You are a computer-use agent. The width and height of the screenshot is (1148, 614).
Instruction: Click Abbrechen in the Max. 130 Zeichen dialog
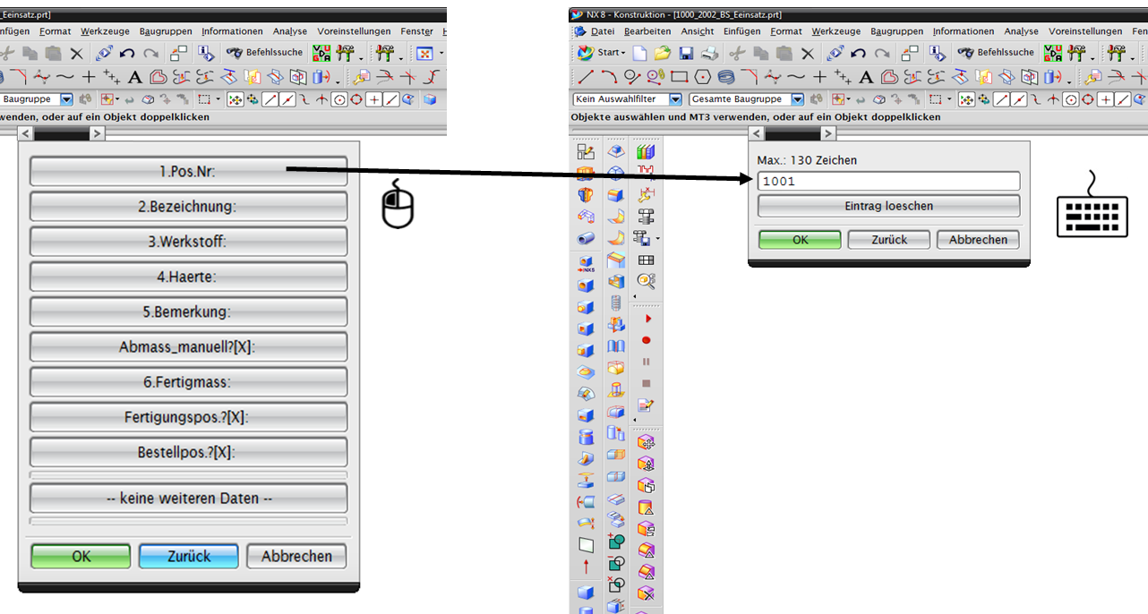click(979, 239)
